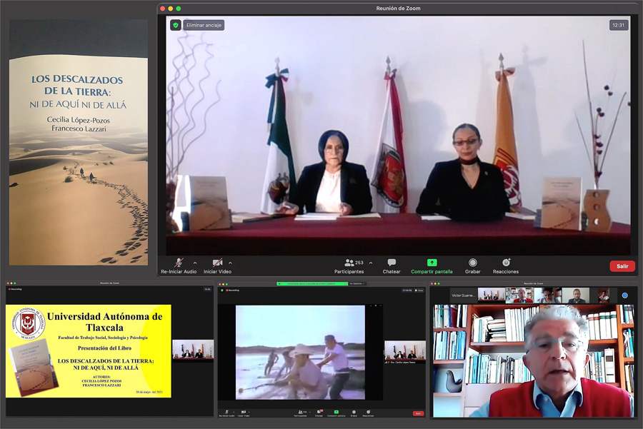Start camera with Iniciar Video icon
Screen dimensions: 643x429
point(217,263)
